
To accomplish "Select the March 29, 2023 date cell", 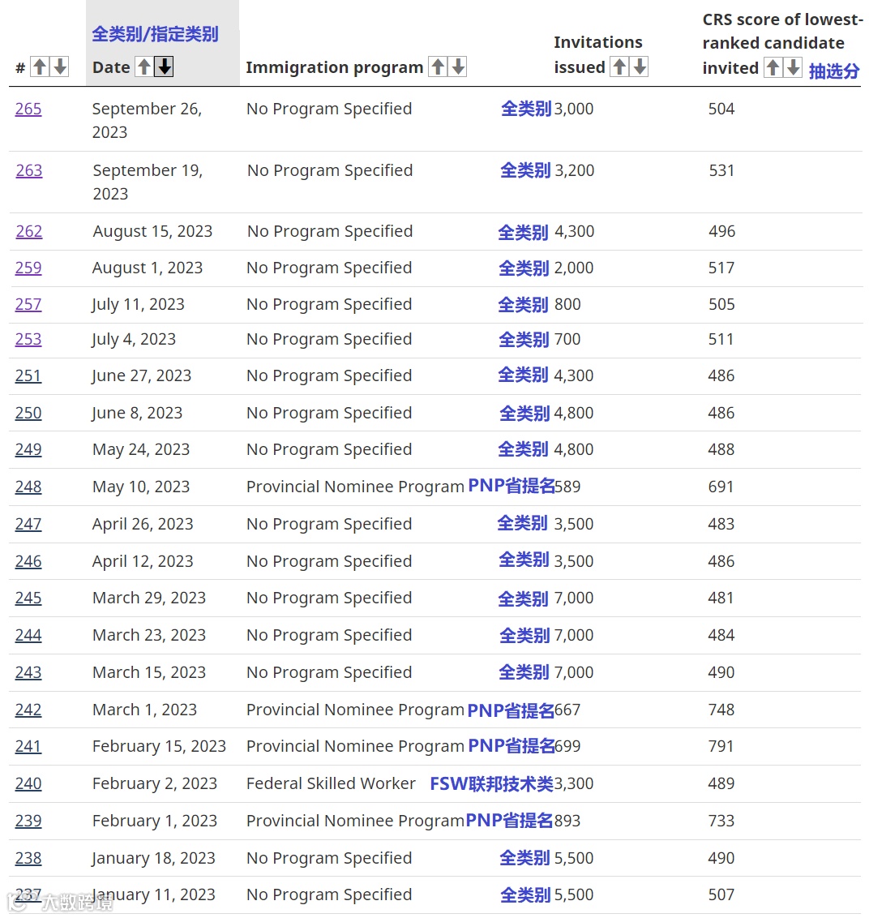I will [x=149, y=598].
